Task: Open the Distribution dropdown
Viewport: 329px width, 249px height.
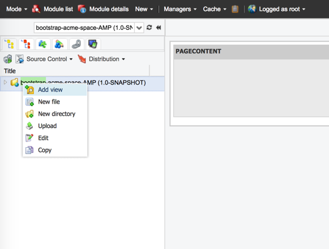Action: [x=107, y=59]
